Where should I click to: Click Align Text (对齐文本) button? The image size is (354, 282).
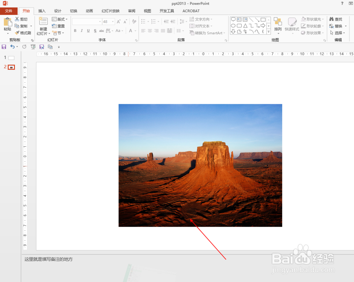201,26
